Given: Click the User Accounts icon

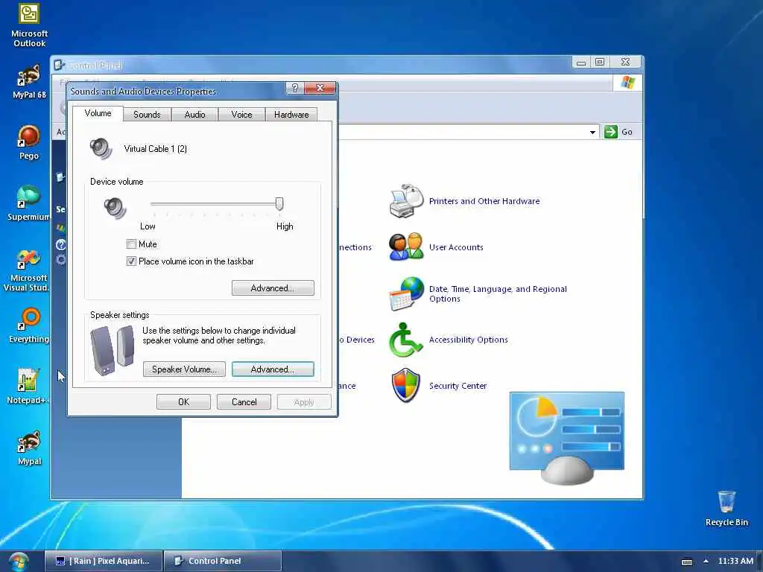Looking at the screenshot, I should (x=406, y=247).
